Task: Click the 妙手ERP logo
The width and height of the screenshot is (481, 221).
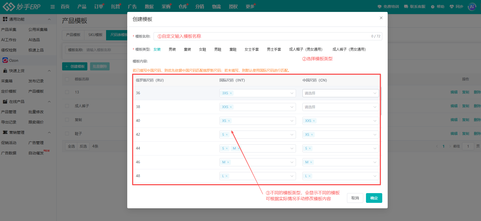Action: coord(21,6)
